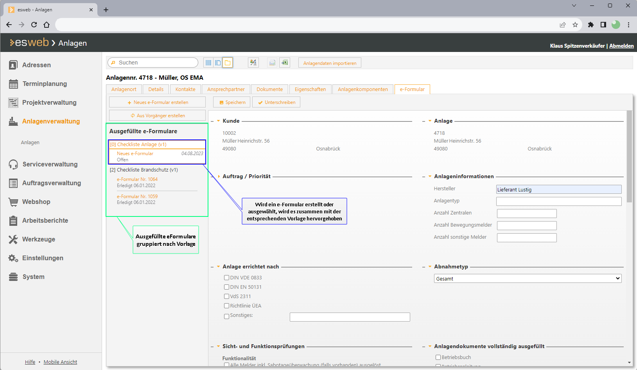Collapse Abnahmetyp section

(430, 266)
